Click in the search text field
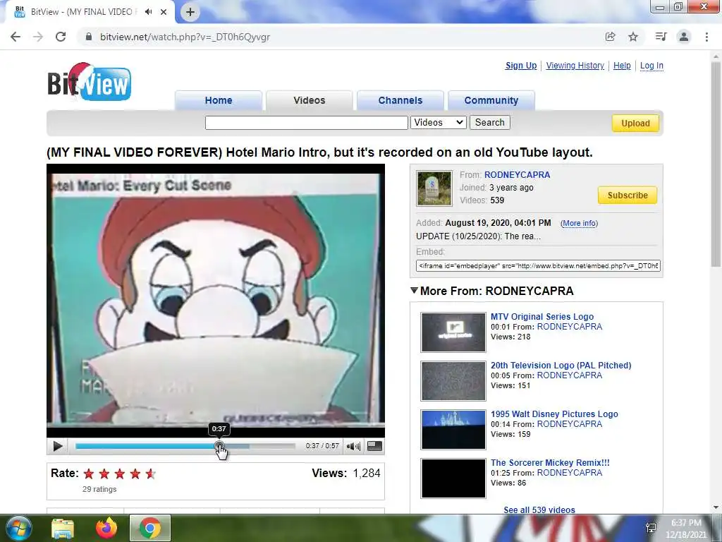The width and height of the screenshot is (722, 542). point(306,123)
